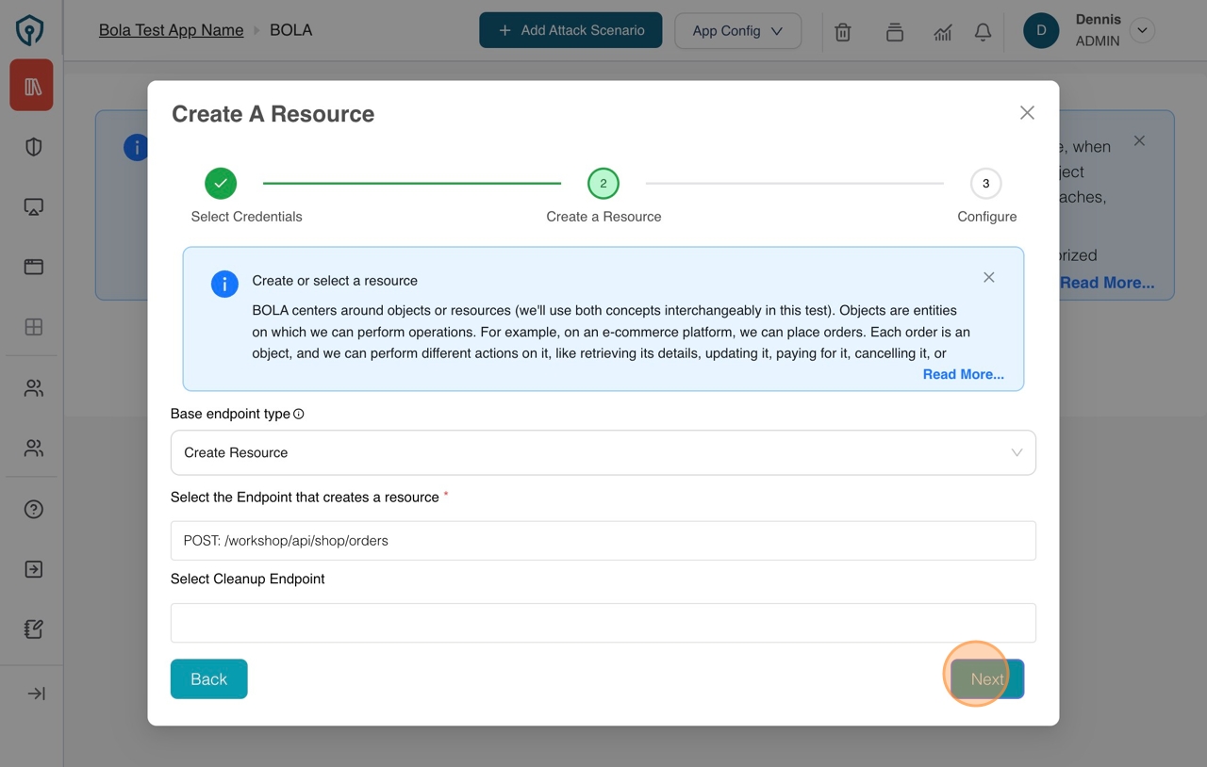
Task: Open Bola Test App Name breadcrumb
Action: [171, 30]
